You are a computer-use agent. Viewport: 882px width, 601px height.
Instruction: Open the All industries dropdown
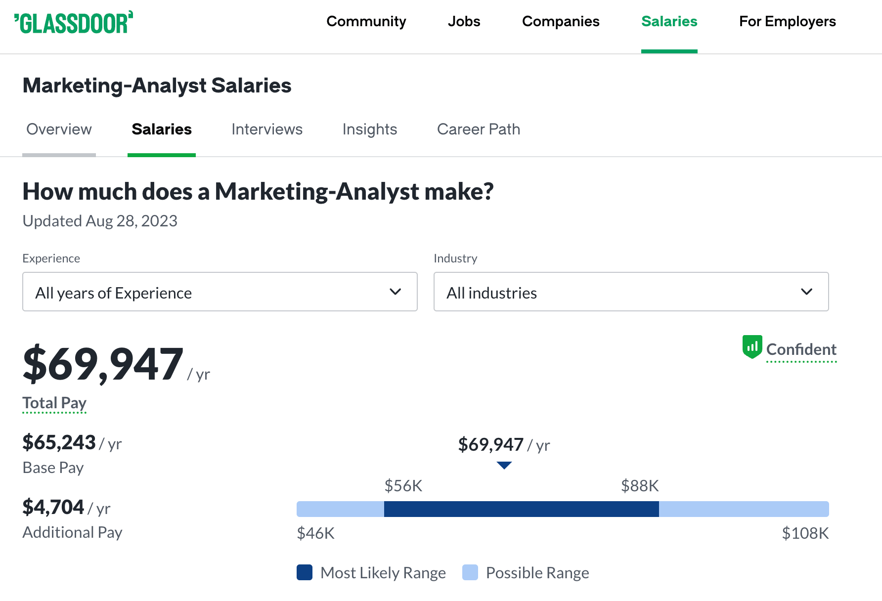[631, 292]
